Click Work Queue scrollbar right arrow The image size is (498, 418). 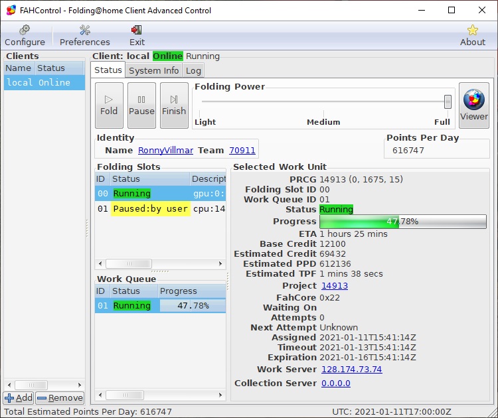(220, 395)
